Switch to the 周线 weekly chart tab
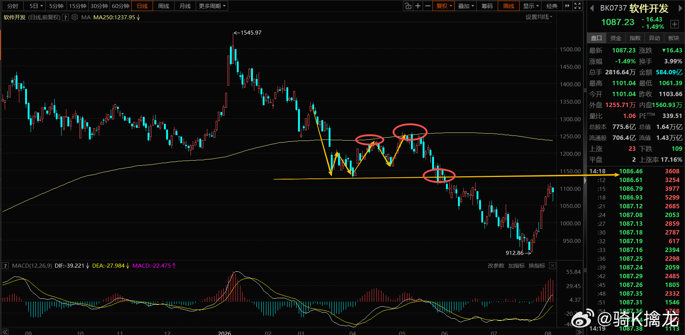685x335 pixels. (x=164, y=6)
